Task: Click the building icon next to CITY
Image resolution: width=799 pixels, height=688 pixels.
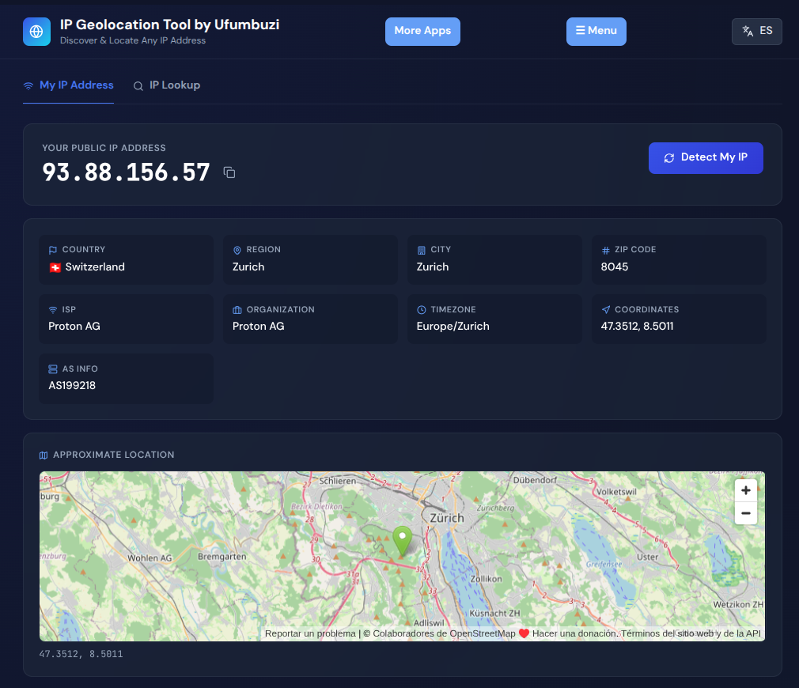Action: [x=422, y=249]
